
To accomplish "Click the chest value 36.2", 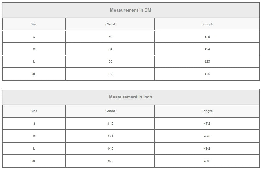I will 110,161.
